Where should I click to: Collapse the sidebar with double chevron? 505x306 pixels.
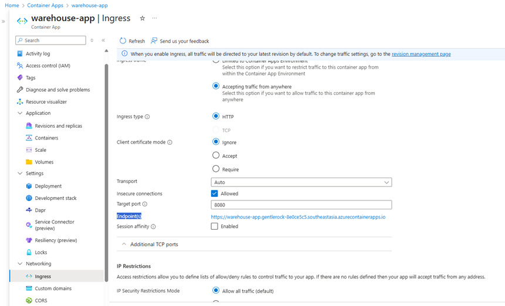[x=103, y=40]
